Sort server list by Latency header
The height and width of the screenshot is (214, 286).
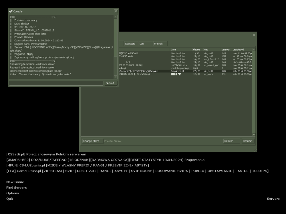[226, 50]
